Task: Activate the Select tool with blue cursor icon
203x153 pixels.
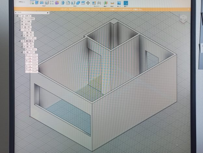Action: [126, 3]
